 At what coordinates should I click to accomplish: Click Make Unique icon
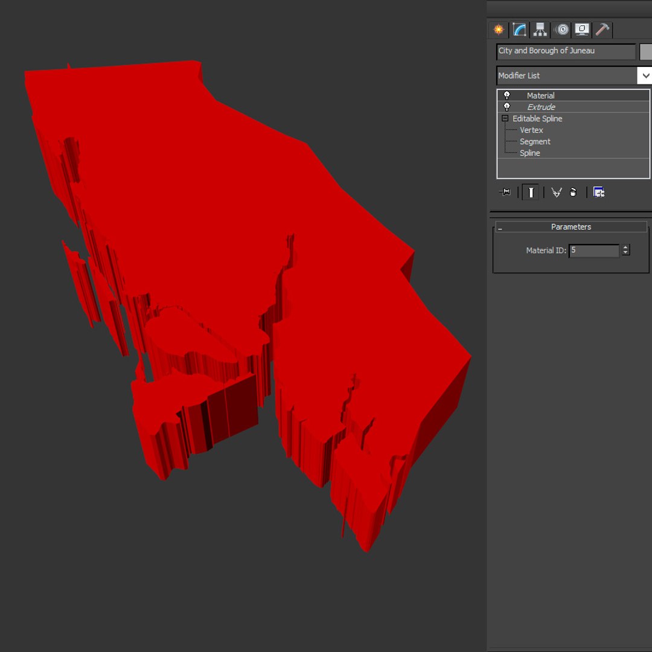(556, 192)
